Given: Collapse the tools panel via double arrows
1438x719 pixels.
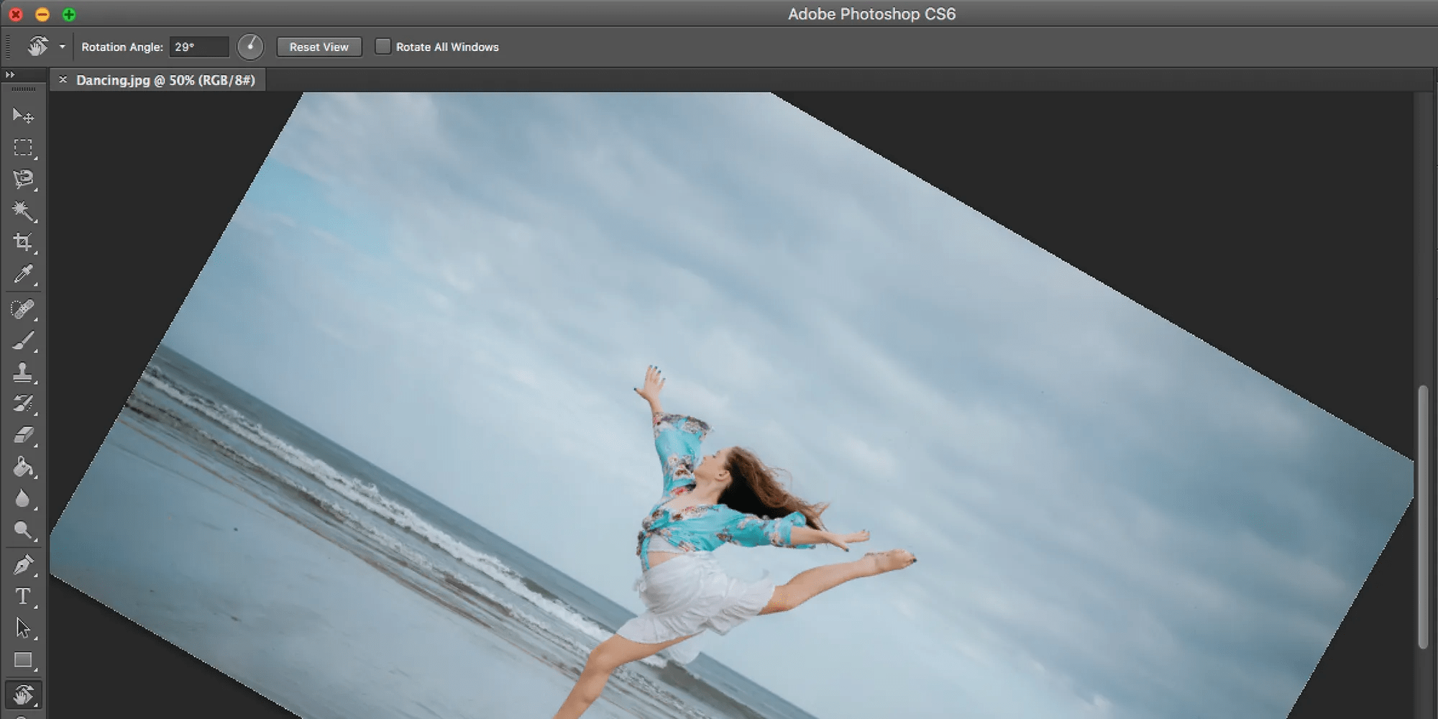Looking at the screenshot, I should (10, 74).
